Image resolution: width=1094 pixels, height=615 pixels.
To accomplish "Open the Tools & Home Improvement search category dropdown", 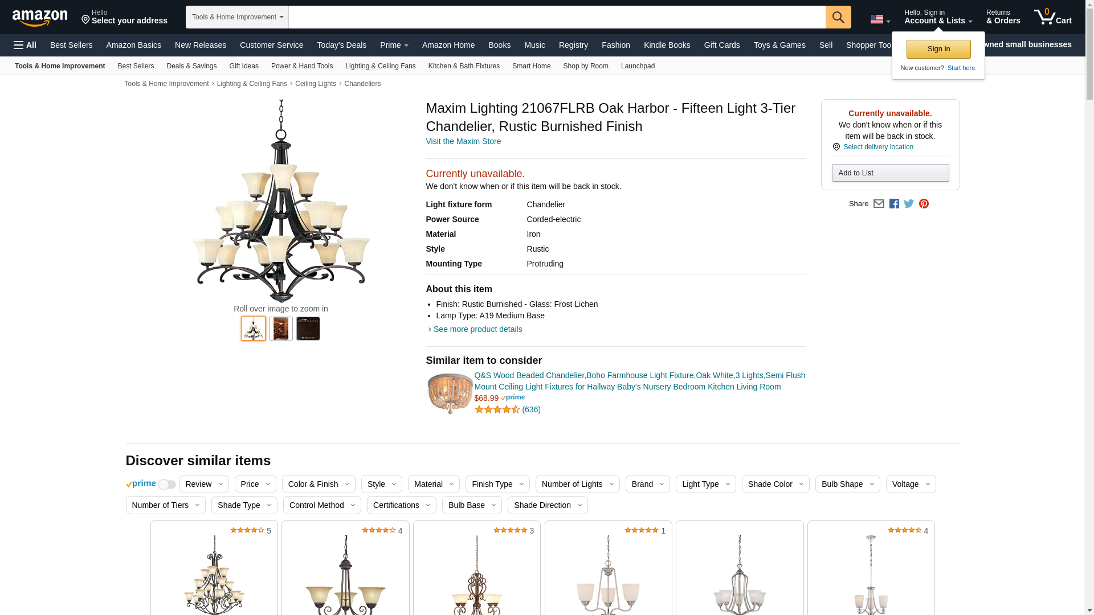I will (x=237, y=17).
